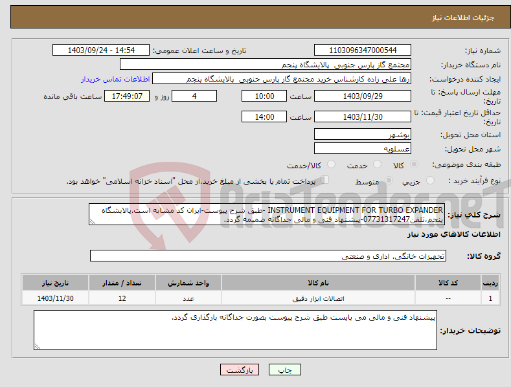This screenshot has height=387, width=511.
Task: Select the جزیی purchase type radio
Action: 430,181
